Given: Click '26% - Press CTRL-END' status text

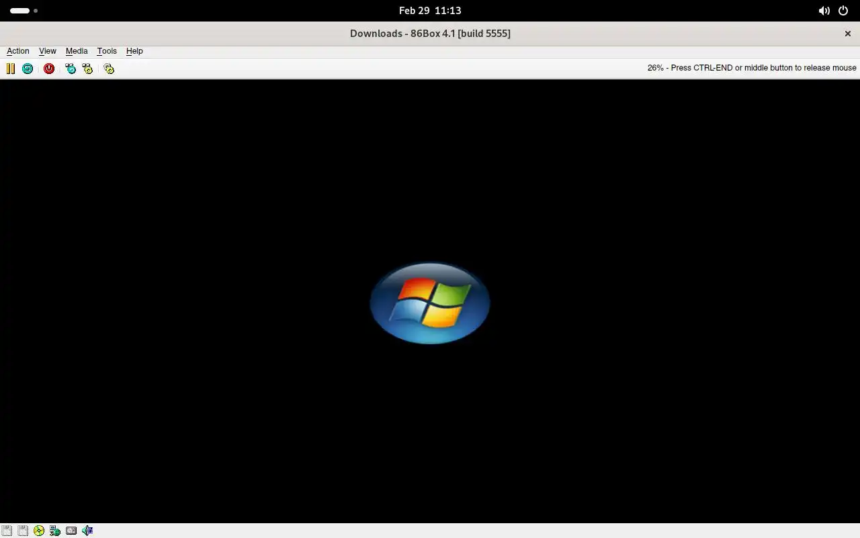Looking at the screenshot, I should coord(752,68).
